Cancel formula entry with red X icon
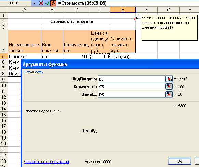This screenshot has width=199, height=167. tap(41, 3)
